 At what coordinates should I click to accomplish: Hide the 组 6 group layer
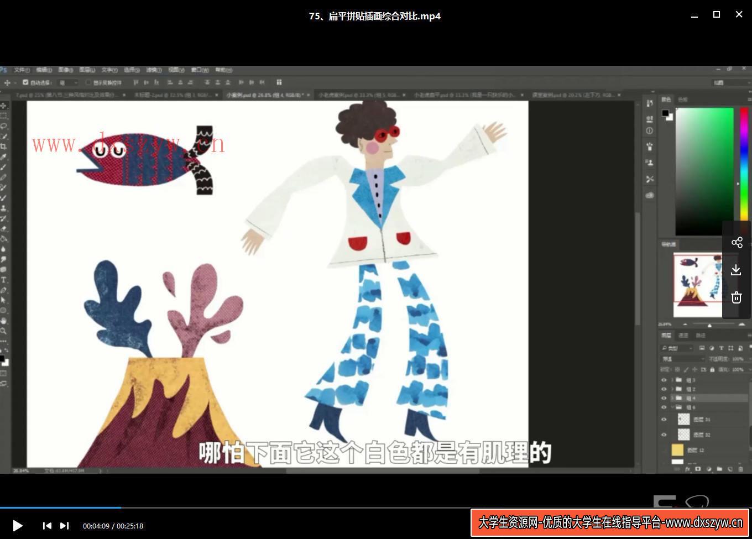(664, 407)
